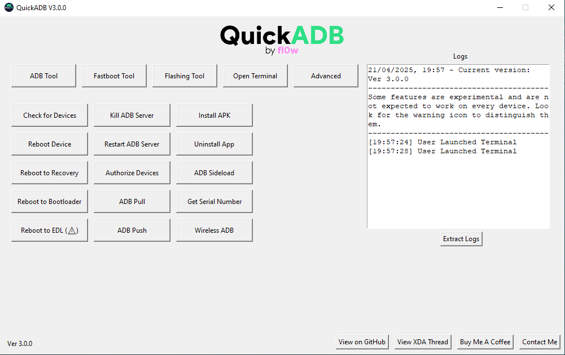This screenshot has width=565, height=355.
Task: Click the warning icon on Reboot to EDL
Action: point(72,230)
